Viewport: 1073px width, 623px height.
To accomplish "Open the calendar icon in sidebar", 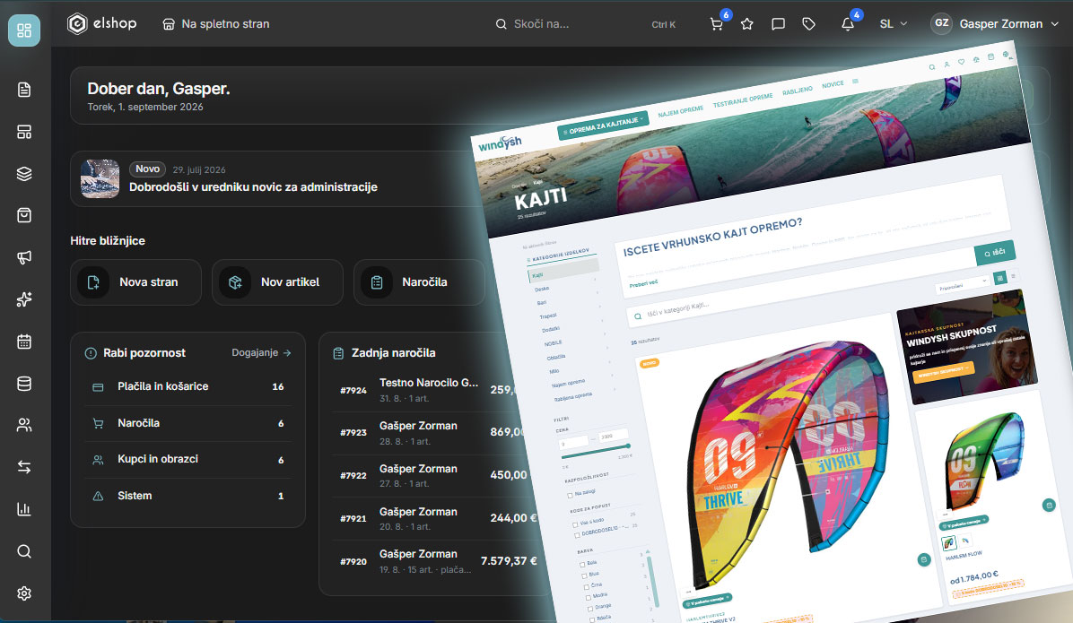I will 24,342.
